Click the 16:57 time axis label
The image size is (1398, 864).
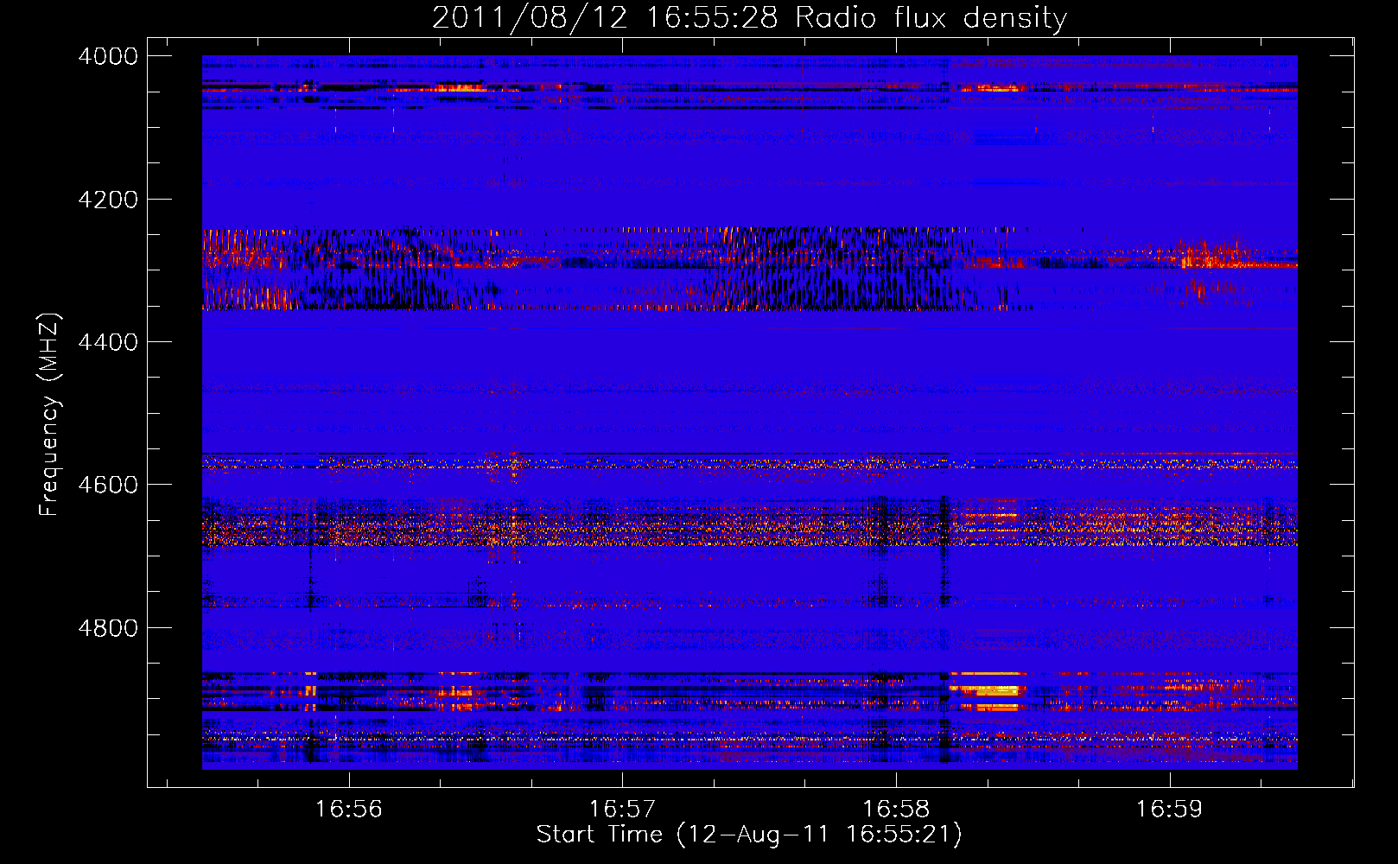[x=622, y=809]
